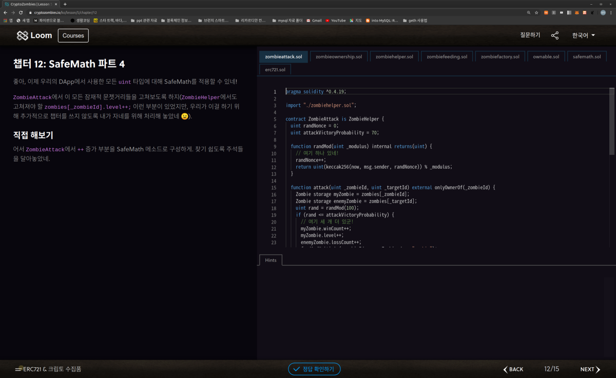Open the Gmail bookmark

[x=314, y=21]
